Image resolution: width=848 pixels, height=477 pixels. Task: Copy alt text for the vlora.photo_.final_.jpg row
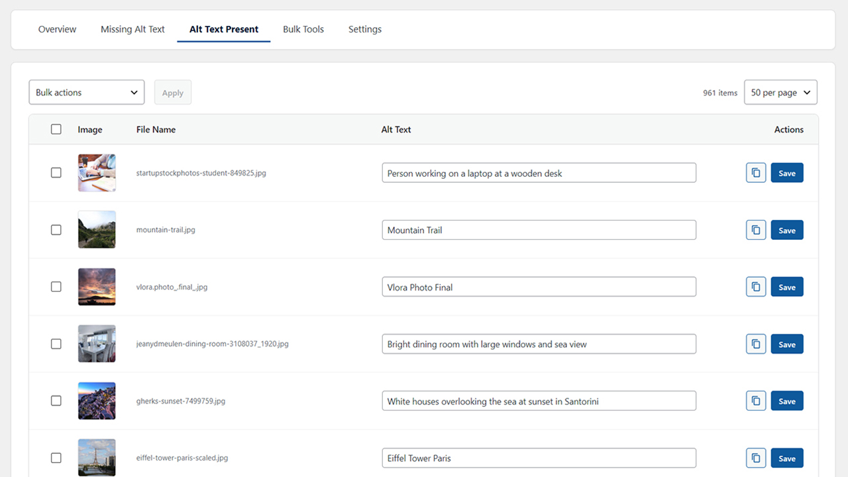point(756,287)
